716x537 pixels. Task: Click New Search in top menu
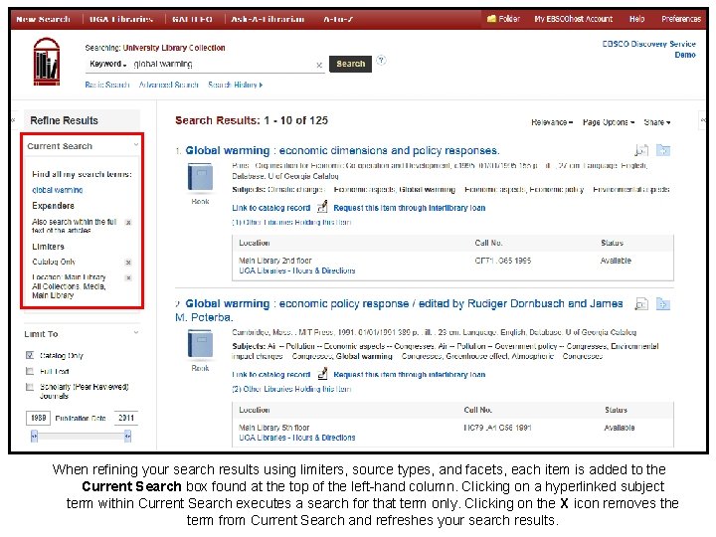(x=44, y=19)
